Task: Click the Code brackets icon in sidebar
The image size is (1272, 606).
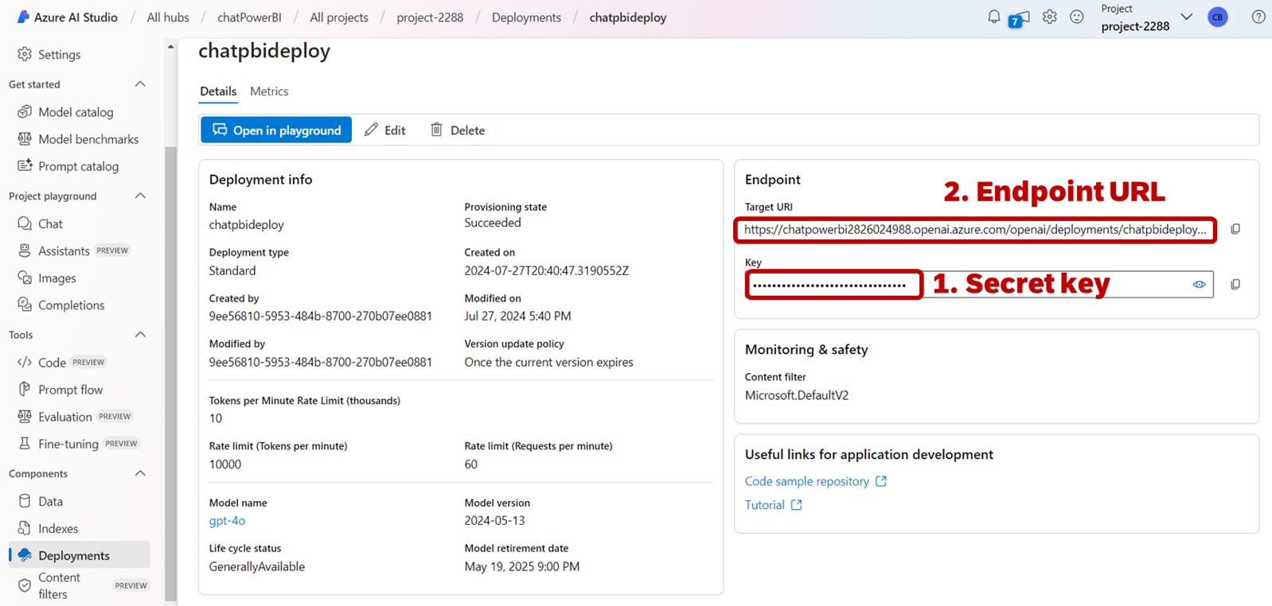Action: [x=25, y=362]
